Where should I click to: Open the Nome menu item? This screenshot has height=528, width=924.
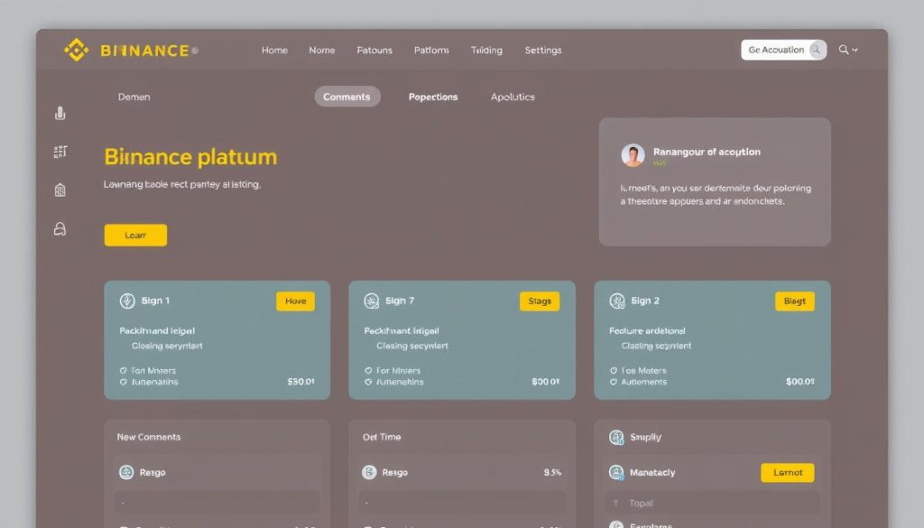(322, 50)
